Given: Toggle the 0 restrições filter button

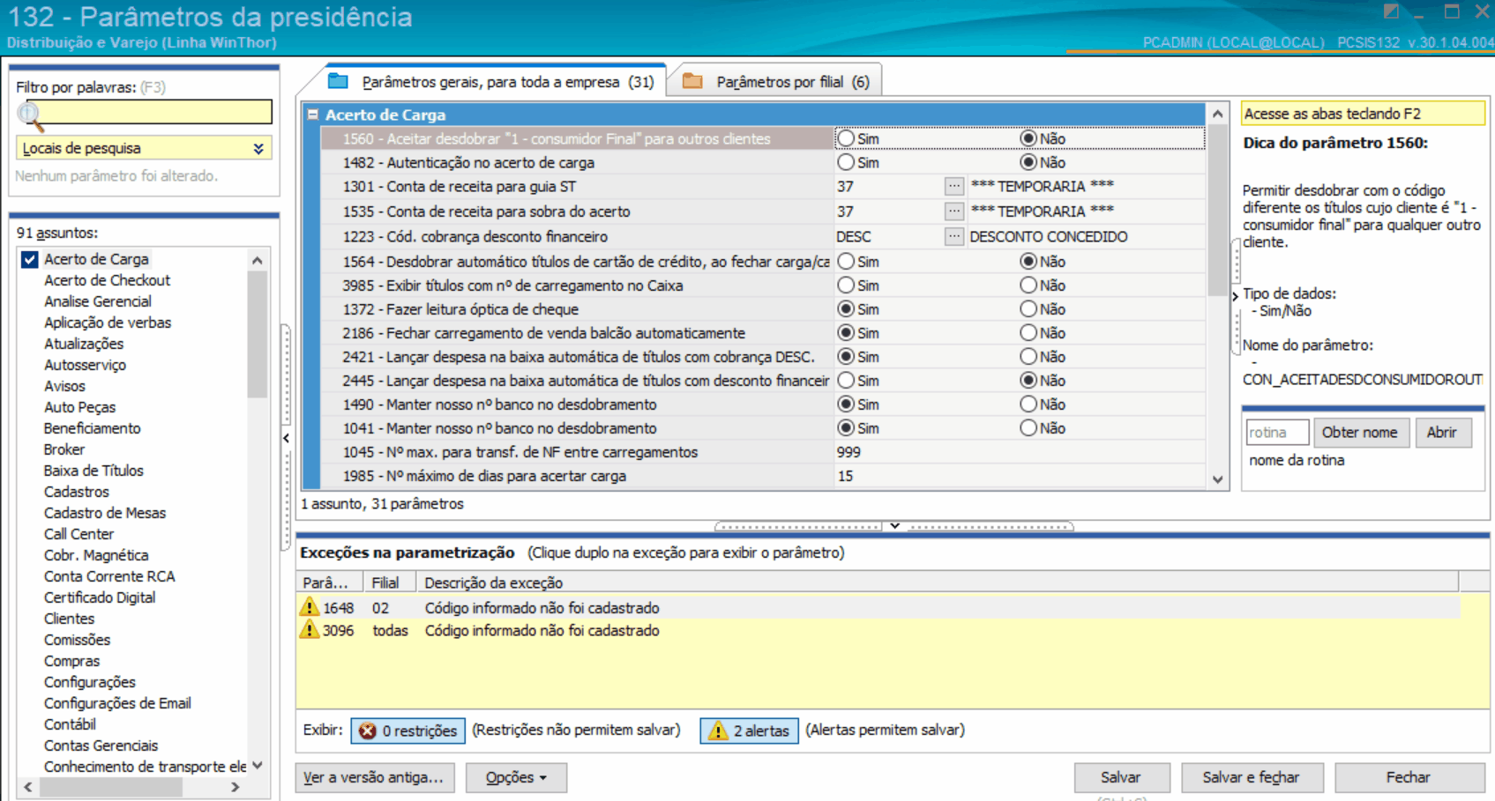Looking at the screenshot, I should point(407,731).
